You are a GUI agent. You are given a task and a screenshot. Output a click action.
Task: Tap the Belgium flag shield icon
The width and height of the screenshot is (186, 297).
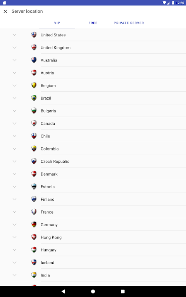[34, 85]
